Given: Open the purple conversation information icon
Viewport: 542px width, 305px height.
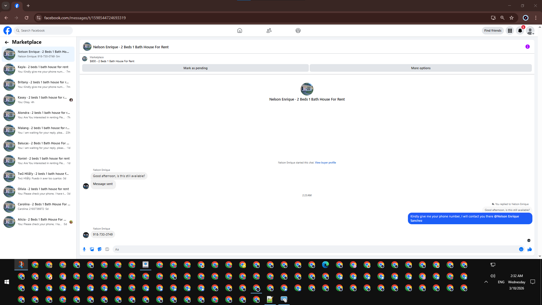Looking at the screenshot, I should pos(528,47).
